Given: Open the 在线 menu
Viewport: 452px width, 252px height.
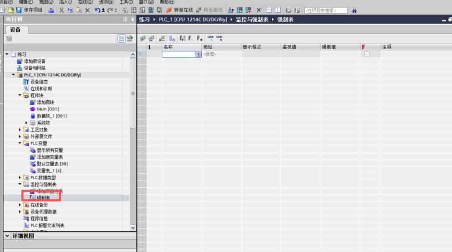Looking at the screenshot, I should [x=85, y=2].
